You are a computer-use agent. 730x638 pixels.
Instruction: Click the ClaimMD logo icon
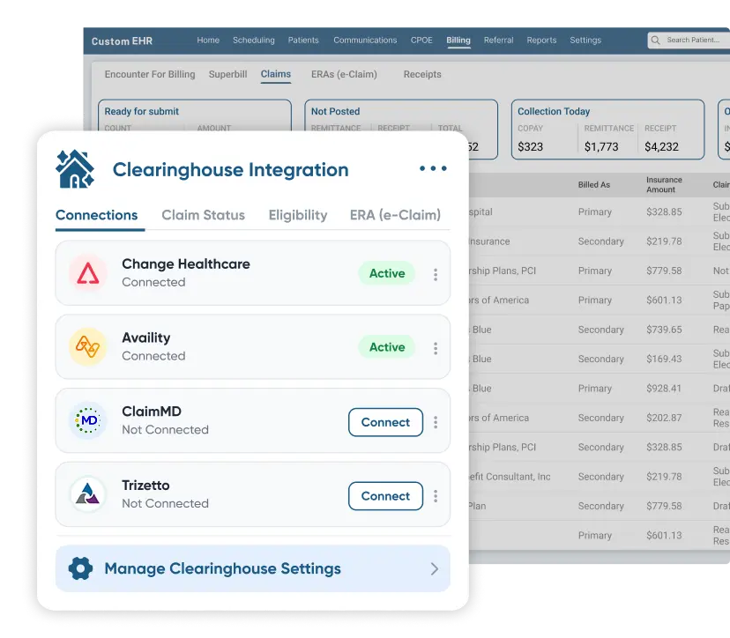[87, 420]
